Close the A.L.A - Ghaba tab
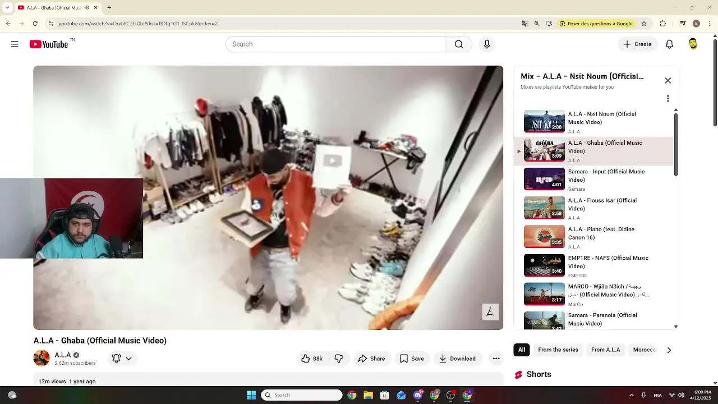This screenshot has width=718, height=404. click(x=96, y=8)
